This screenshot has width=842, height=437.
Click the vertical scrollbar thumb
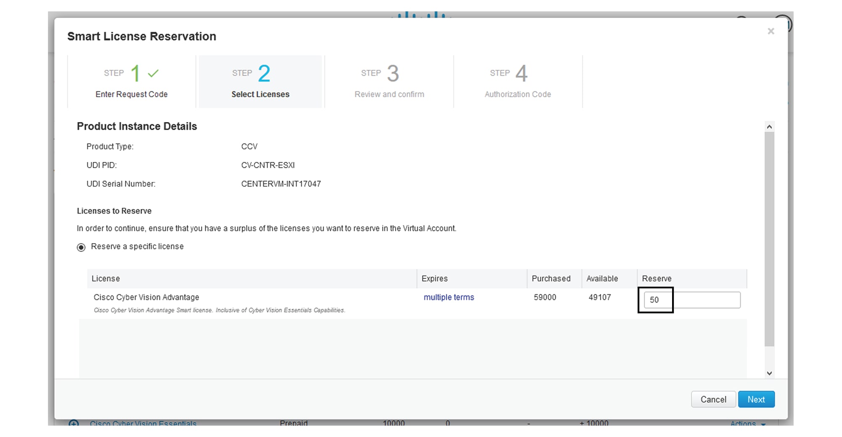click(x=769, y=239)
